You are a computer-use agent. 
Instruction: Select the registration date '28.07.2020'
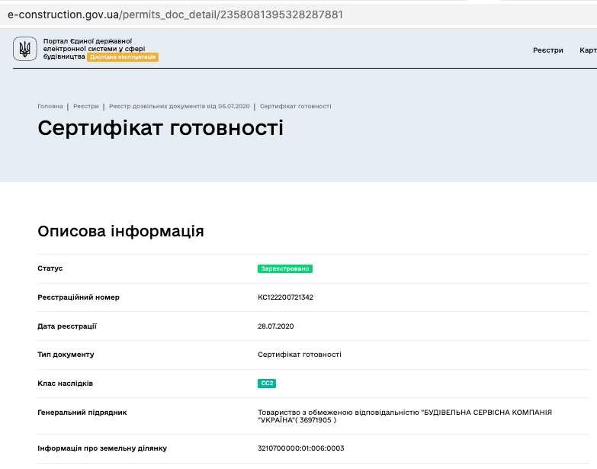(x=276, y=326)
